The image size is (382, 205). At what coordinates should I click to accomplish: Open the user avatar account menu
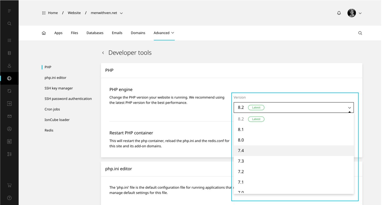(x=352, y=13)
